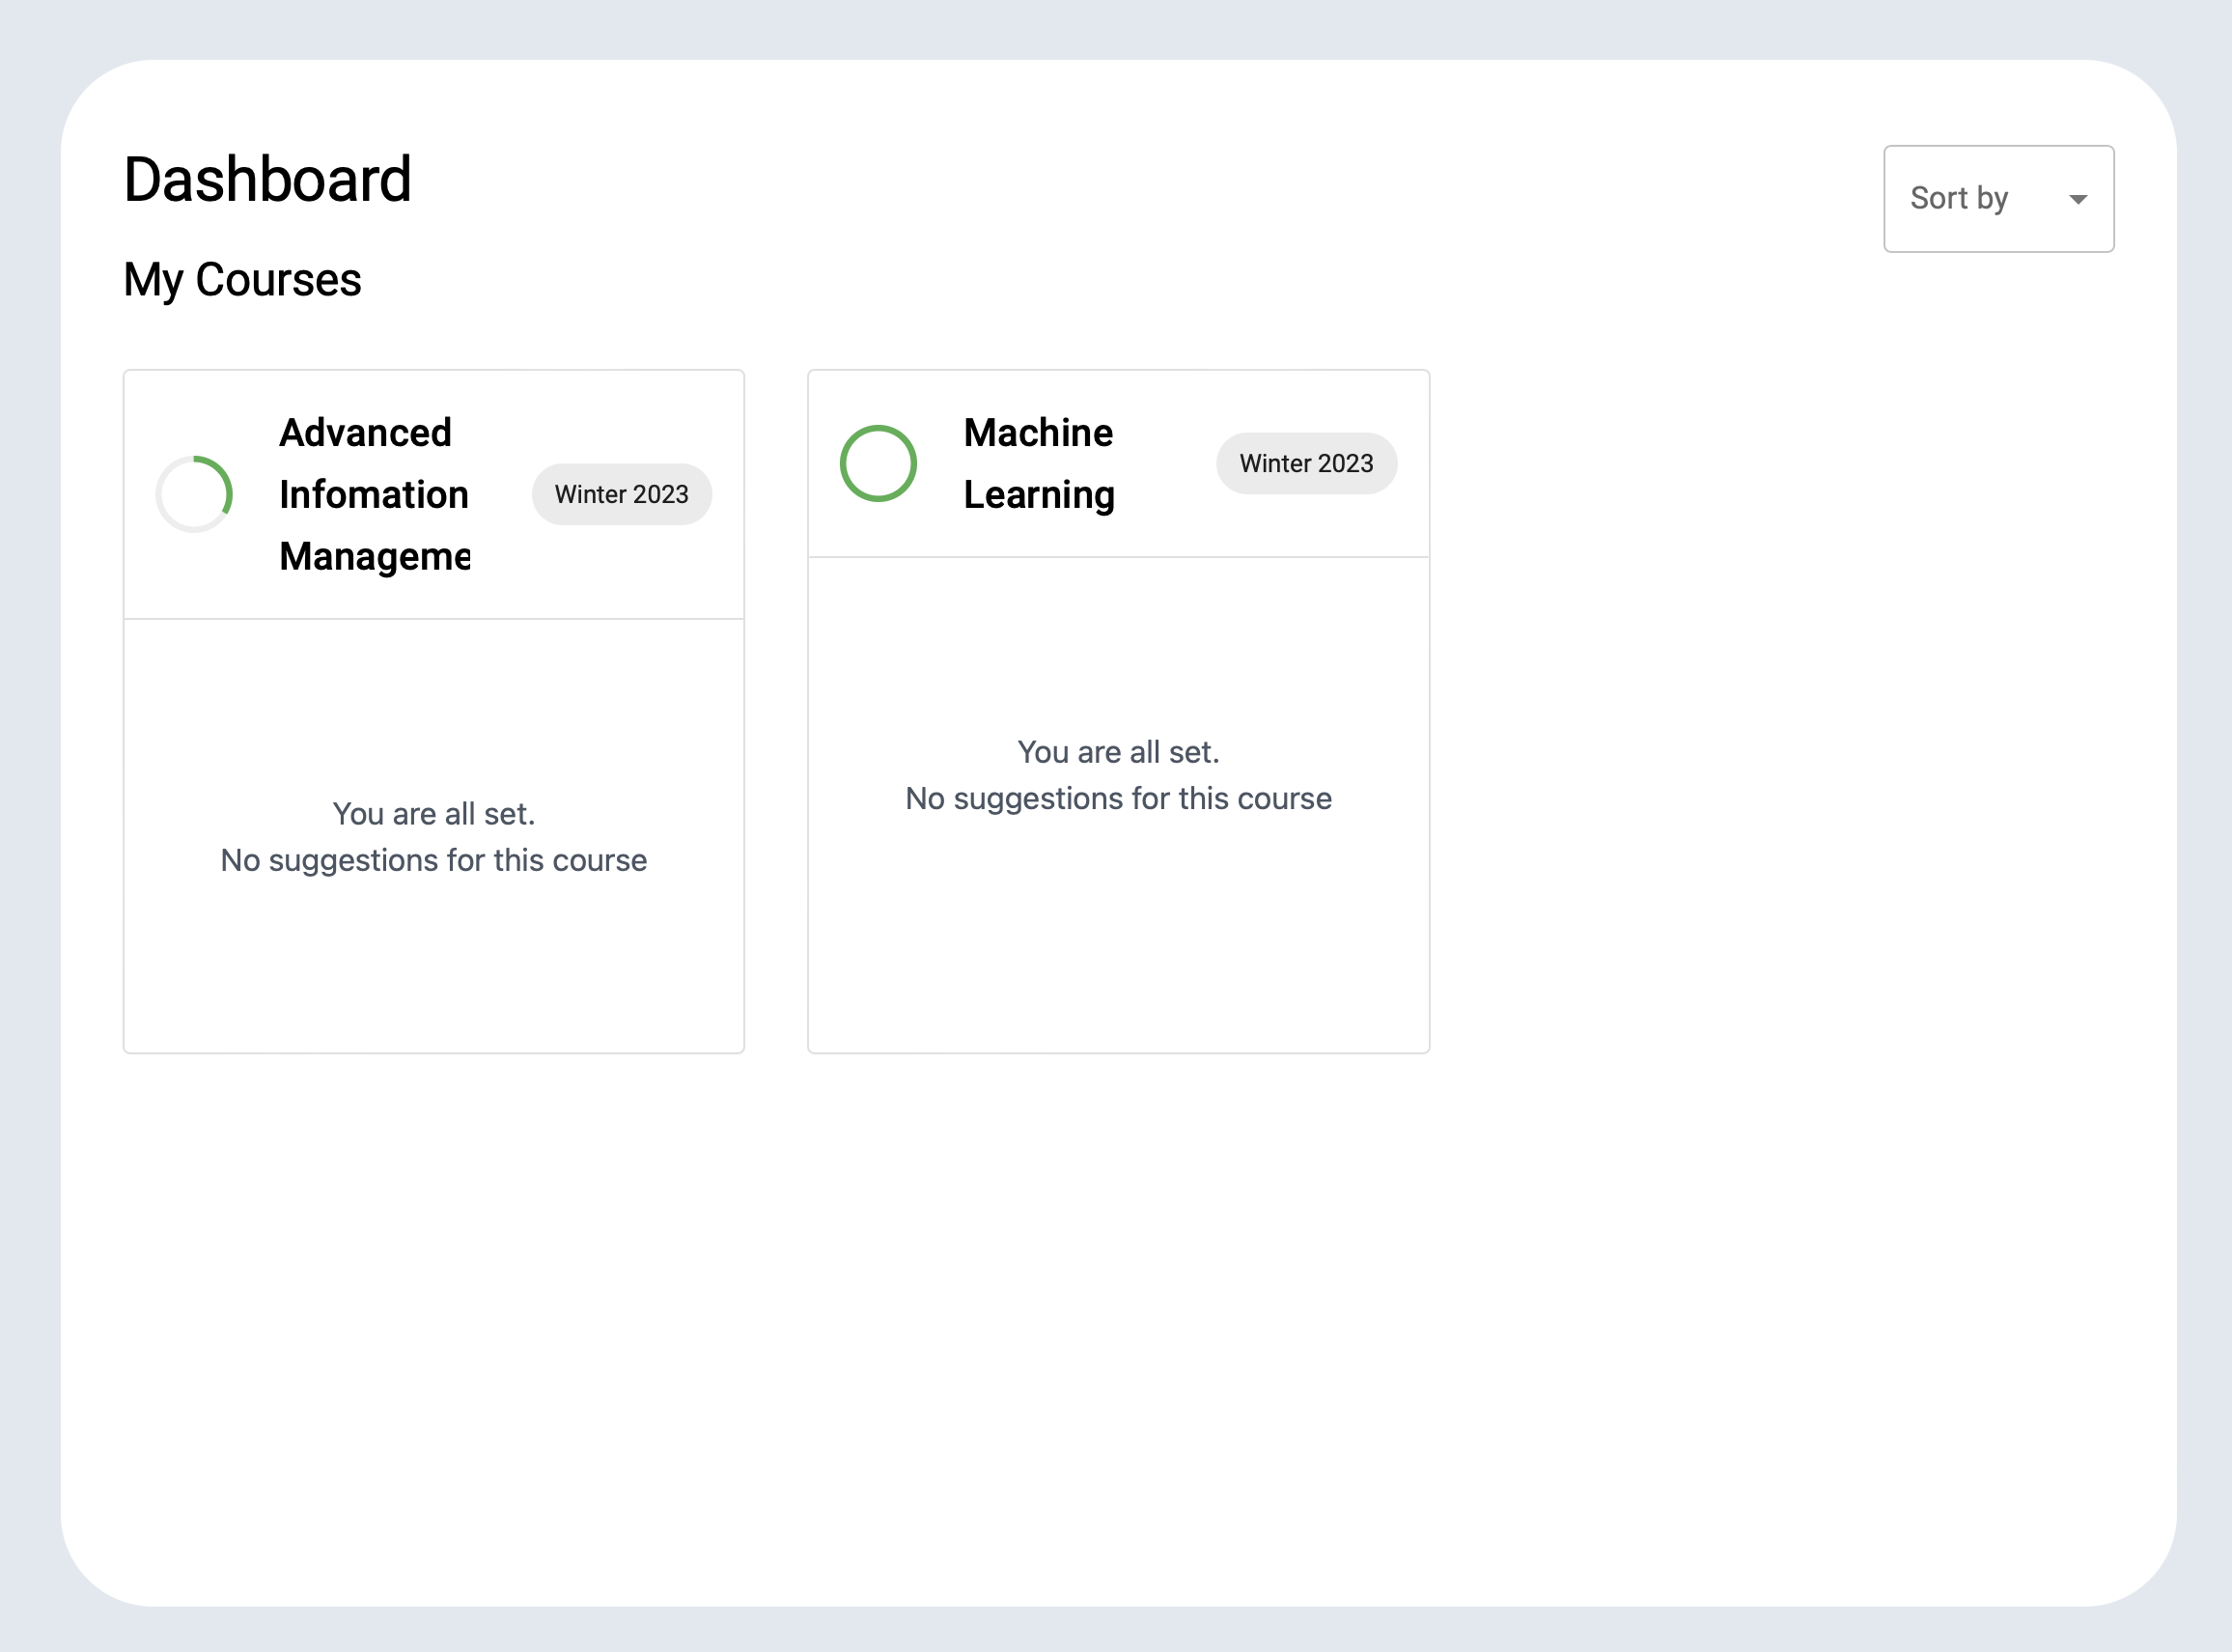Click the Dashboard heading
The height and width of the screenshot is (1652, 2232).
[x=267, y=180]
